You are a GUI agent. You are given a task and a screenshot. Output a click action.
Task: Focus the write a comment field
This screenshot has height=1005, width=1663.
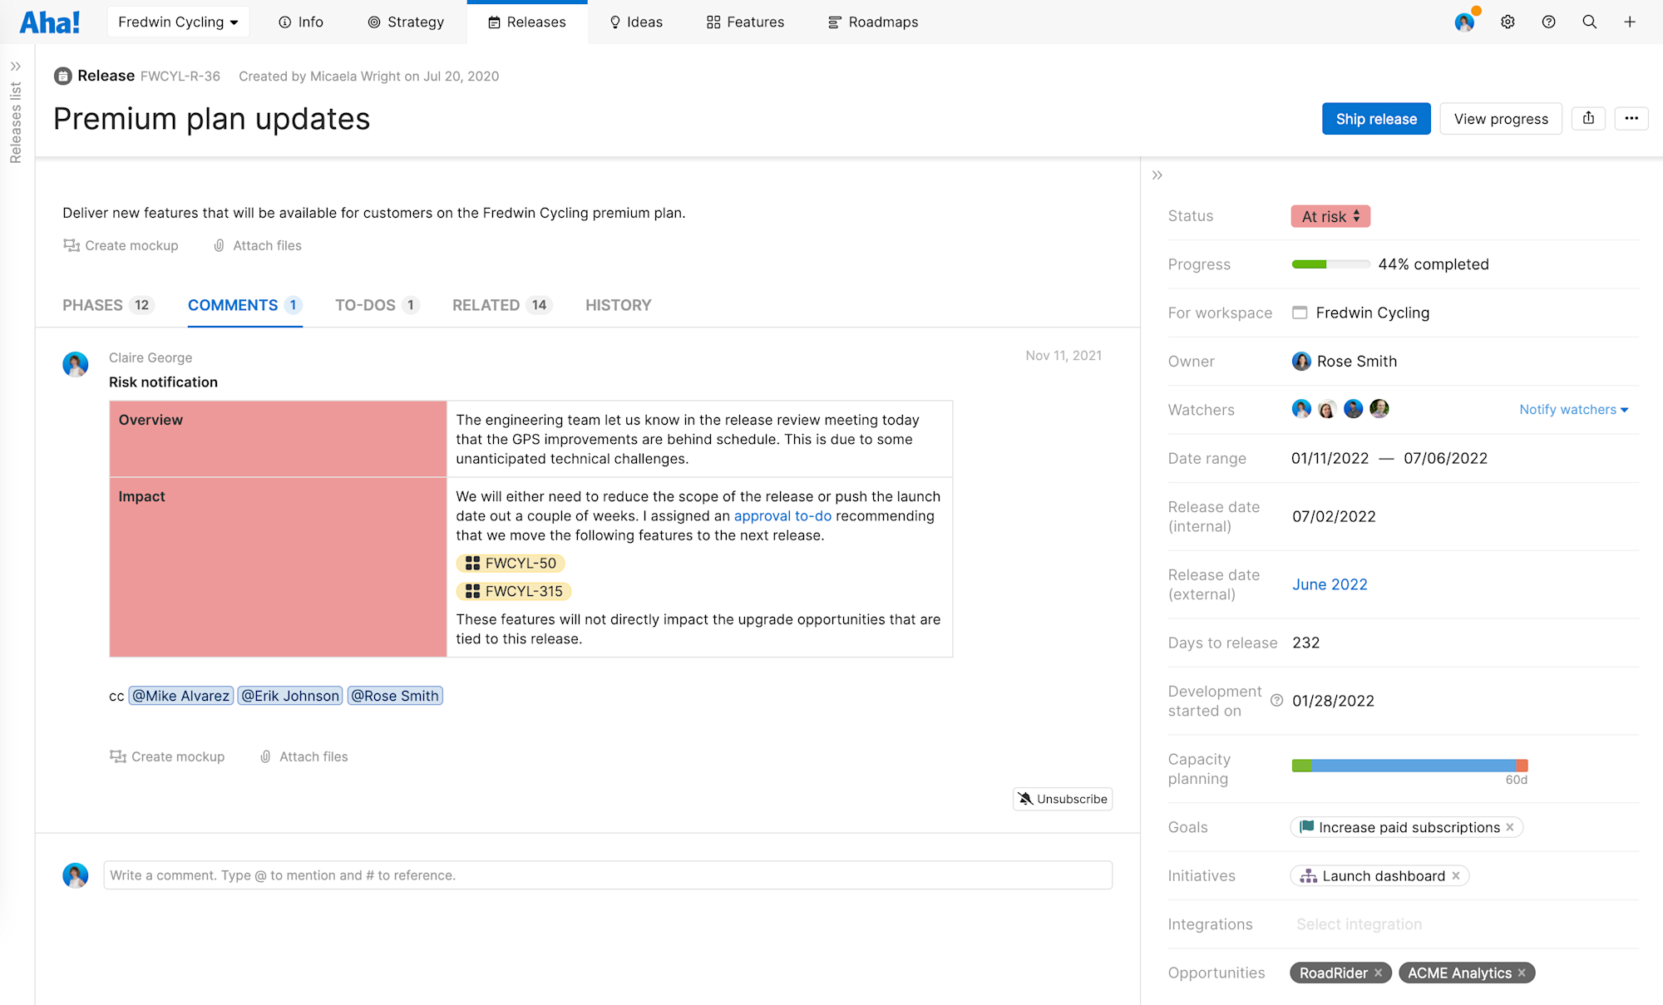tap(607, 875)
